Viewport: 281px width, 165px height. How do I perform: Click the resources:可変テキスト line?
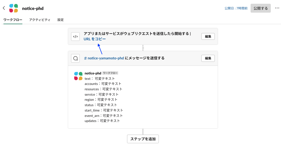click(x=103, y=89)
